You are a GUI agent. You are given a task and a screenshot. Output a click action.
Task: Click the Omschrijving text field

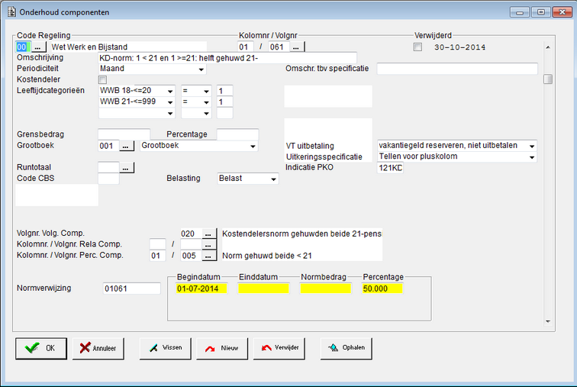227,58
